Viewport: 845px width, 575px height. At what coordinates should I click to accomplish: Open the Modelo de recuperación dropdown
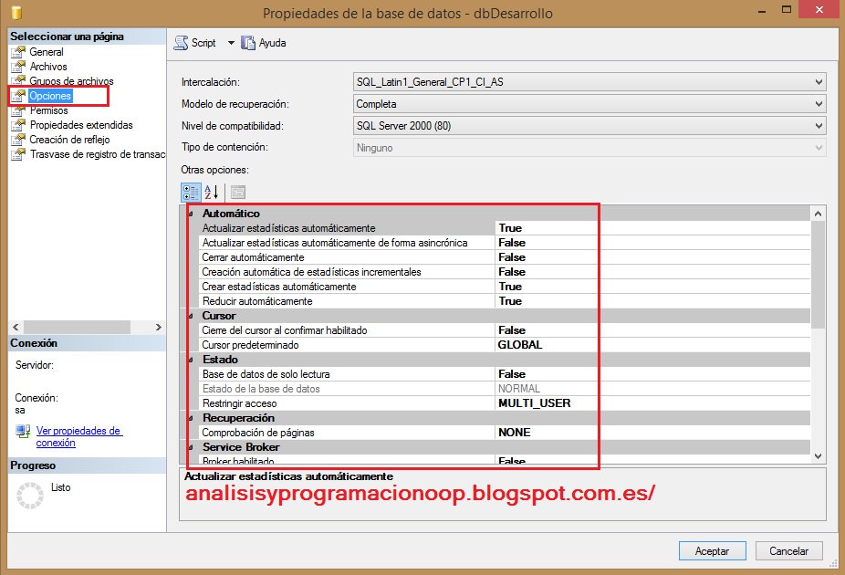coord(589,104)
